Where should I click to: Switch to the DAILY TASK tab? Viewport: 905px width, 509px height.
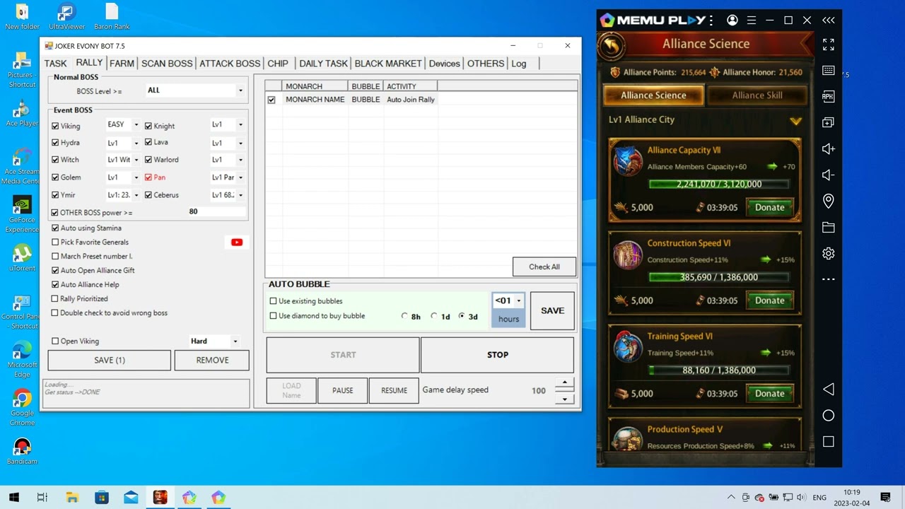323,64
